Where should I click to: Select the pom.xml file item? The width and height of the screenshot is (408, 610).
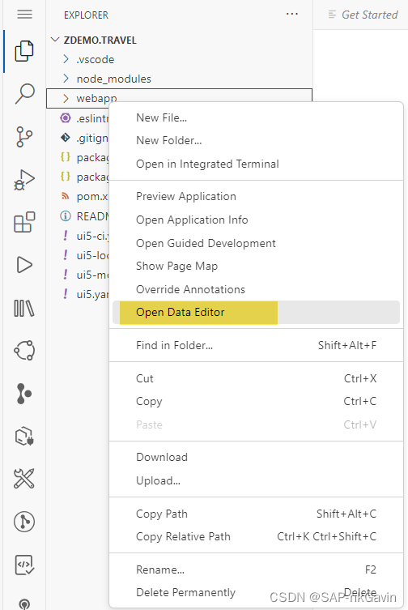click(84, 197)
